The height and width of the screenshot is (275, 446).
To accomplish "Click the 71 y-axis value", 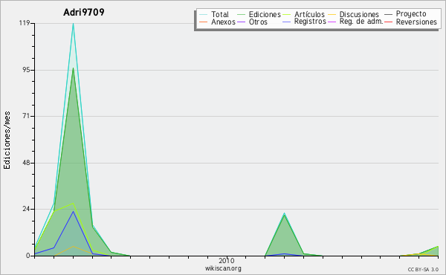I will (x=27, y=116).
